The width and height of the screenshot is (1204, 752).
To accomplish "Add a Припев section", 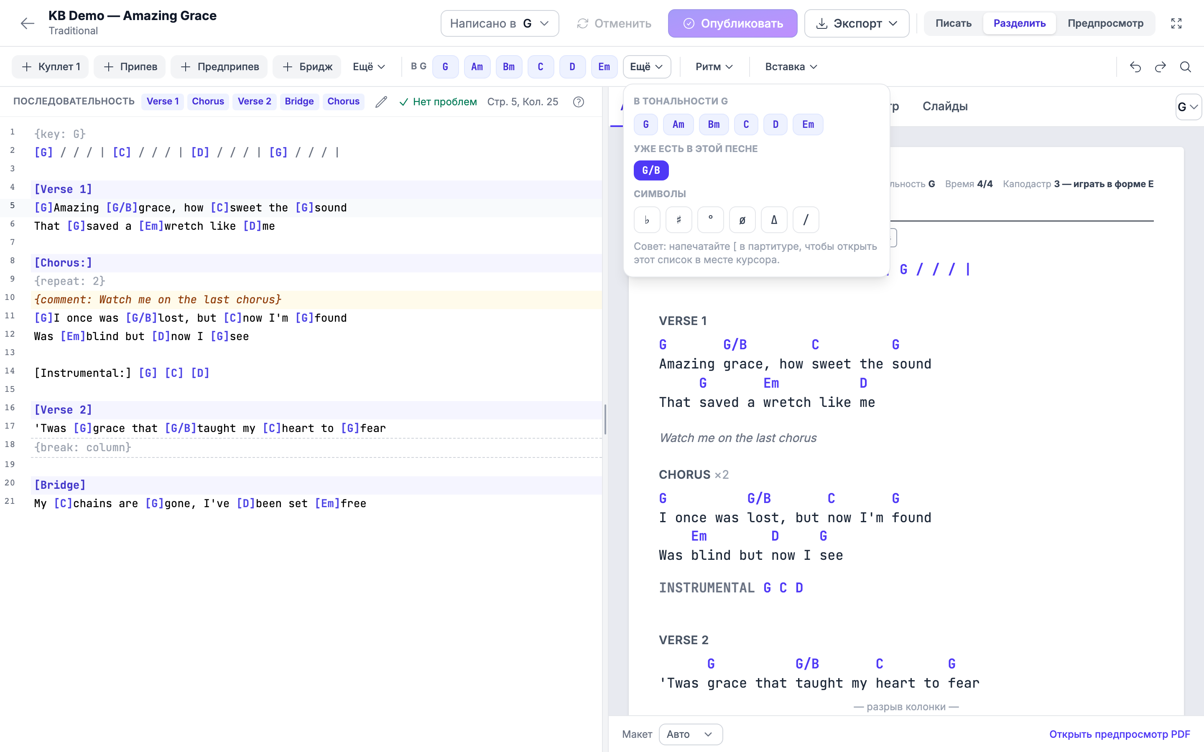I will click(130, 67).
